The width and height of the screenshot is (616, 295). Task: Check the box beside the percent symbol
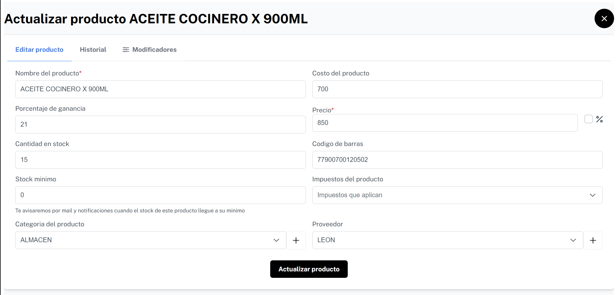tap(588, 119)
